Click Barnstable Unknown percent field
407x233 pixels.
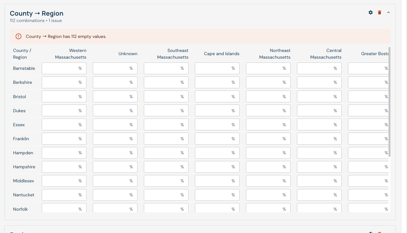click(x=115, y=68)
